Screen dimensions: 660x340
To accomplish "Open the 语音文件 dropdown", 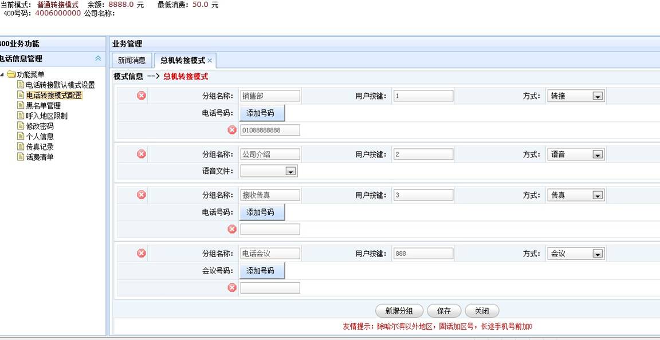I will [x=290, y=171].
